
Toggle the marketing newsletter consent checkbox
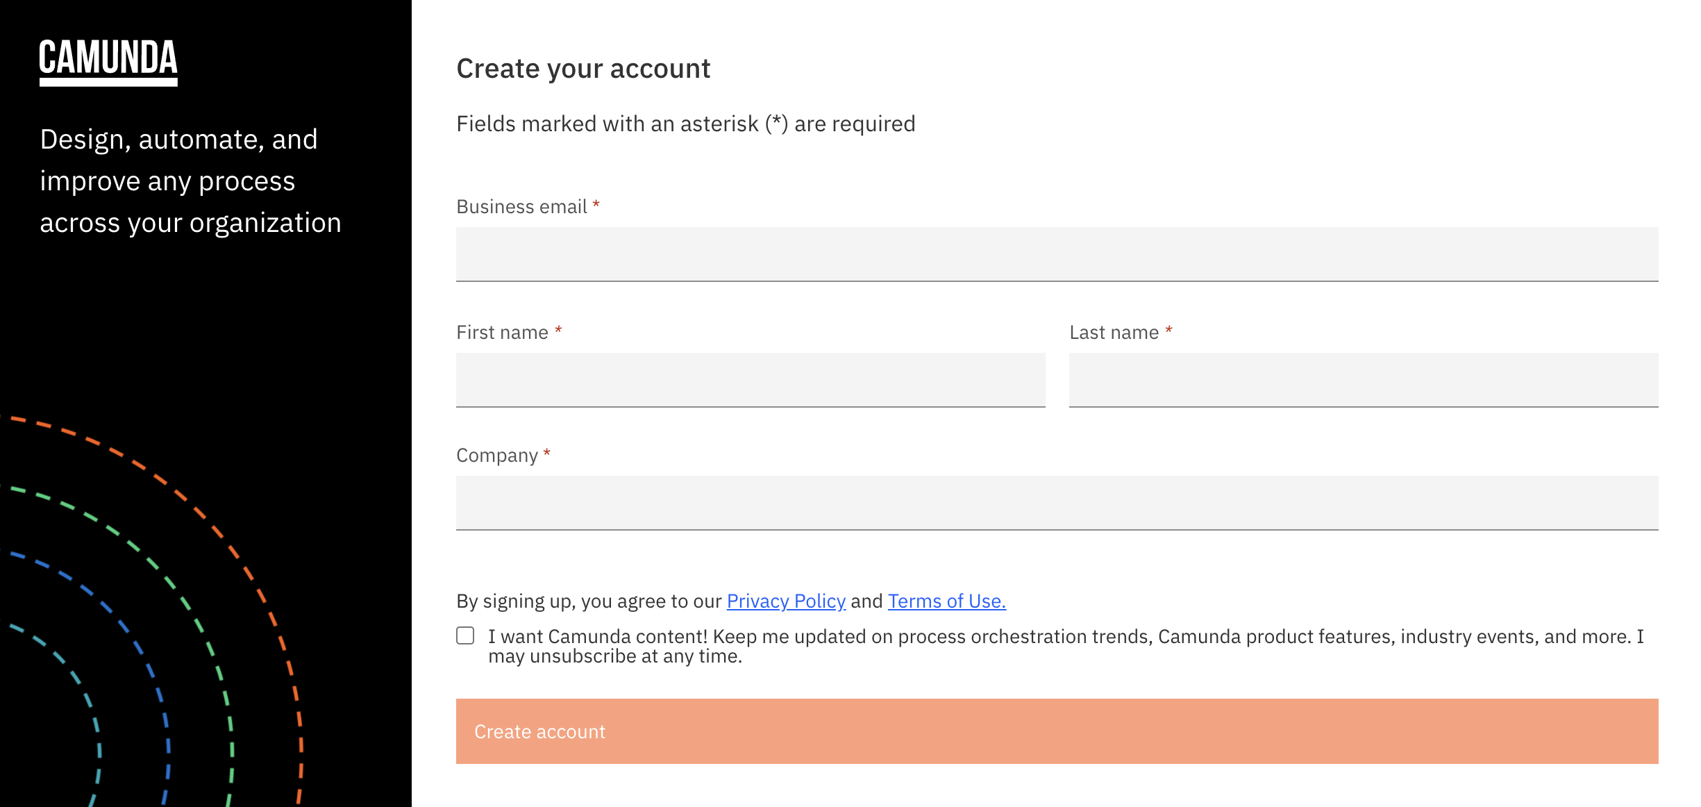[464, 635]
